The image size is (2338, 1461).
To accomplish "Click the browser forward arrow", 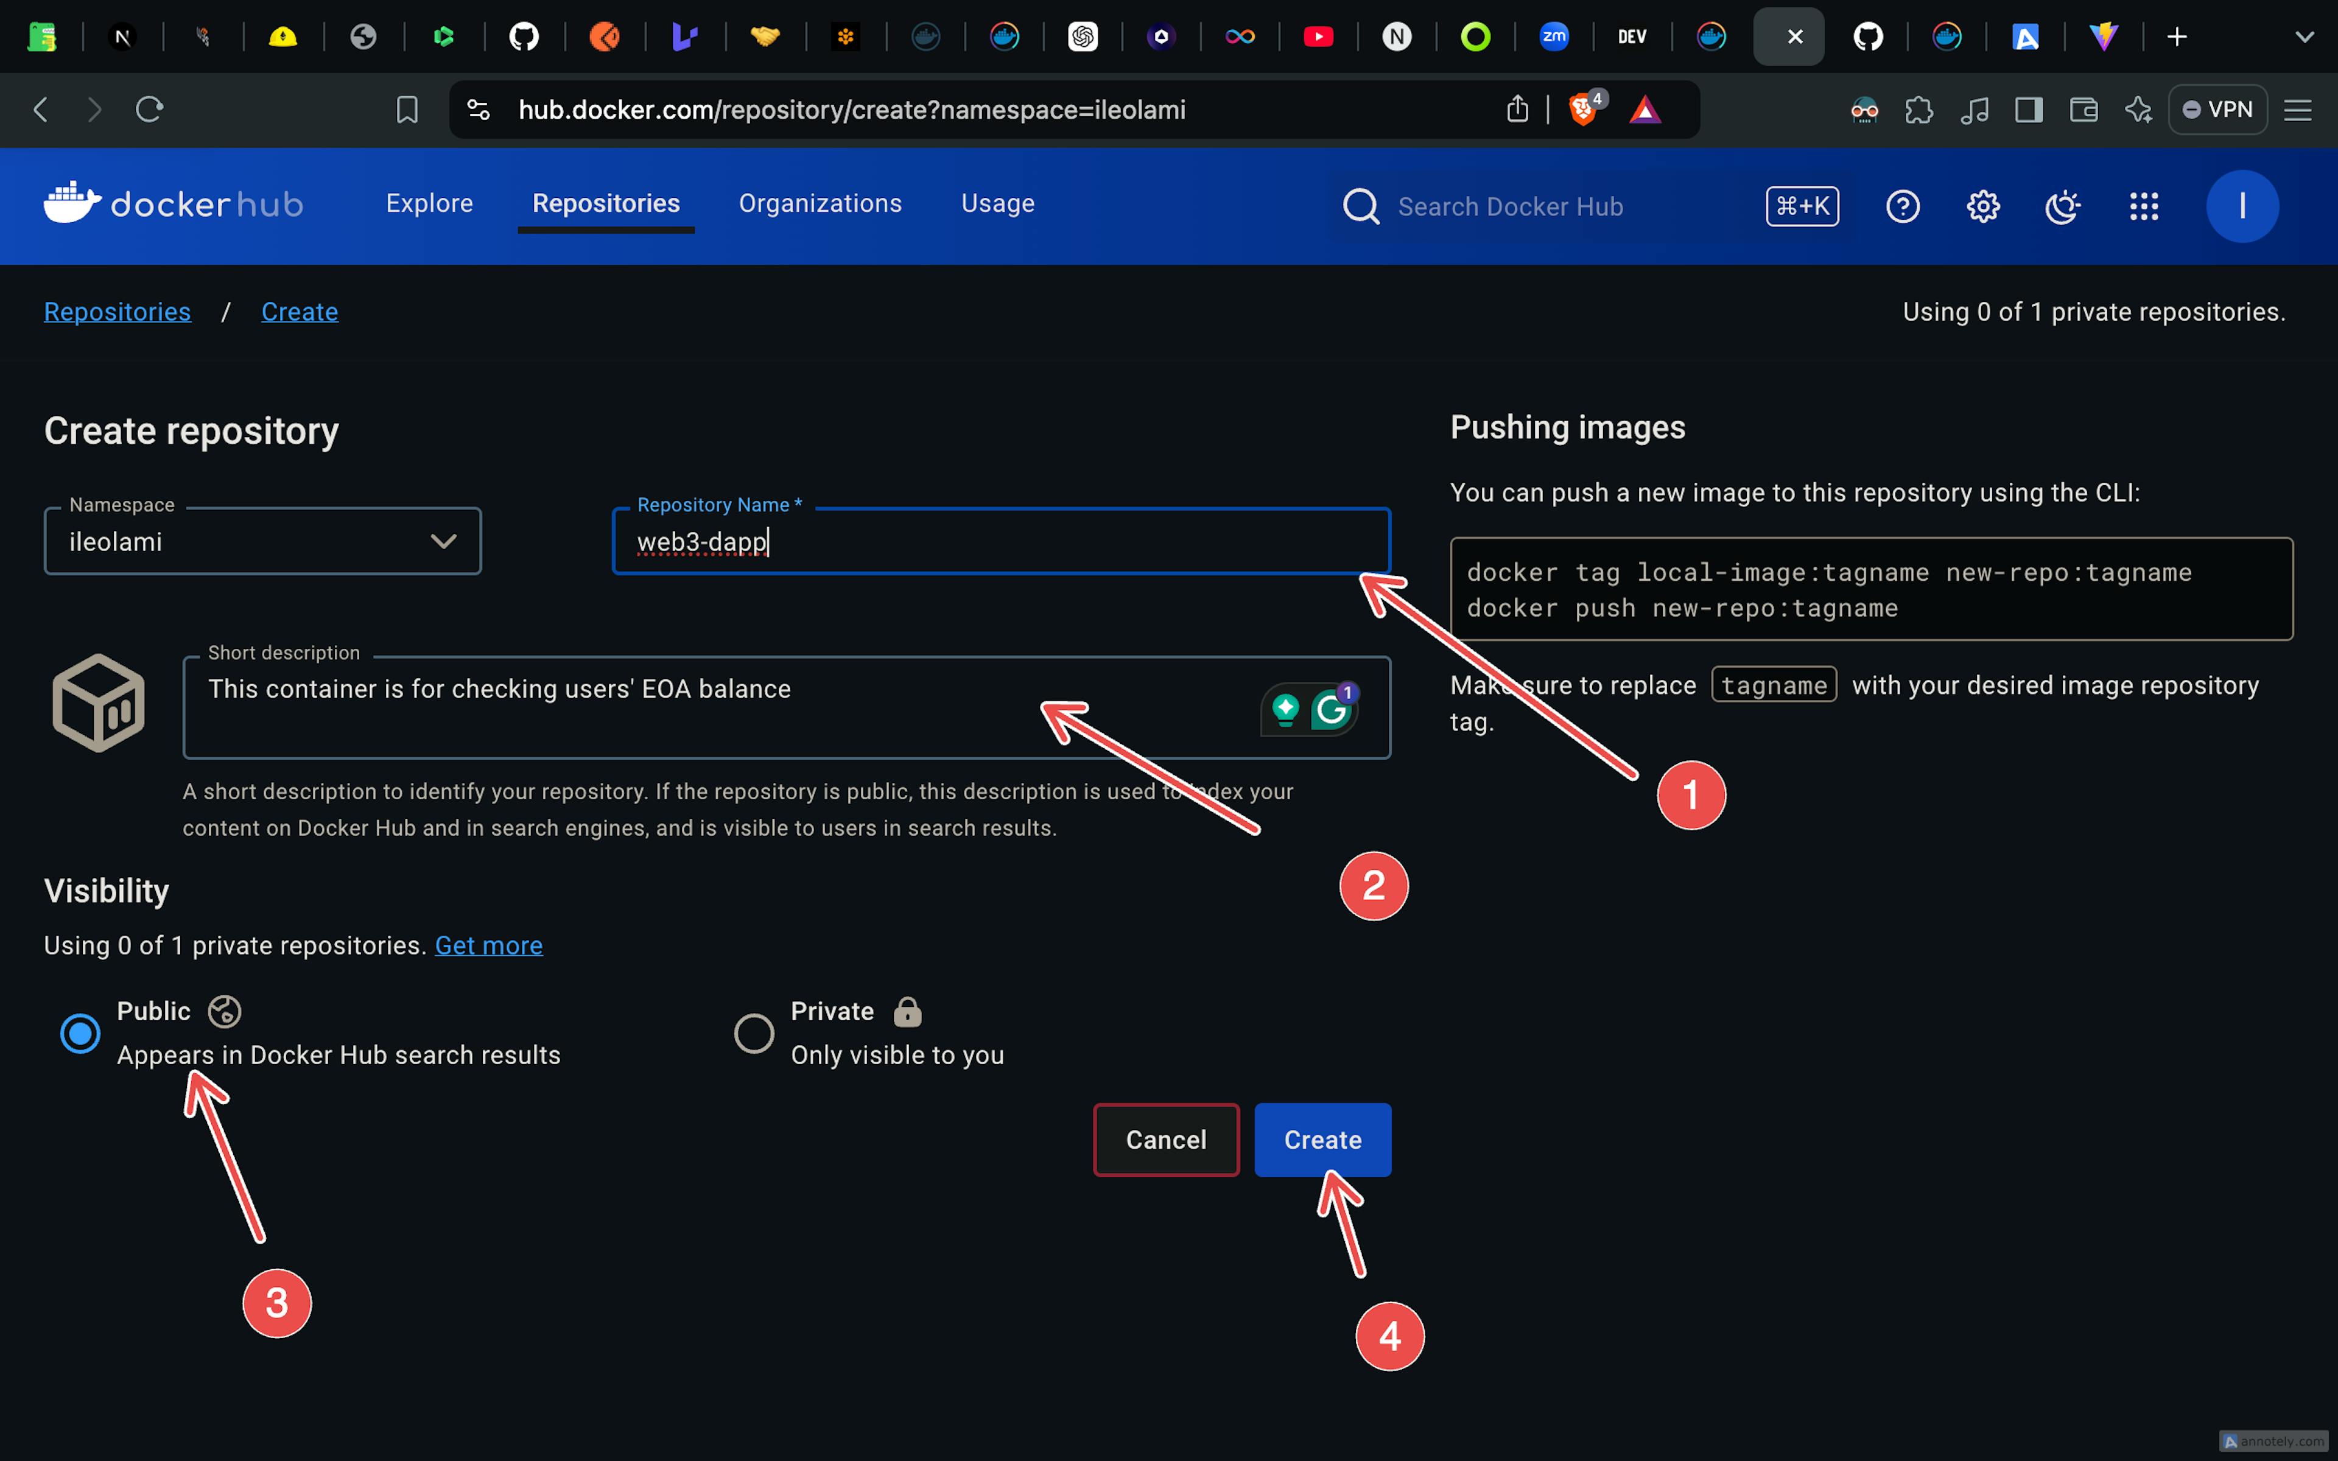I will [x=94, y=109].
